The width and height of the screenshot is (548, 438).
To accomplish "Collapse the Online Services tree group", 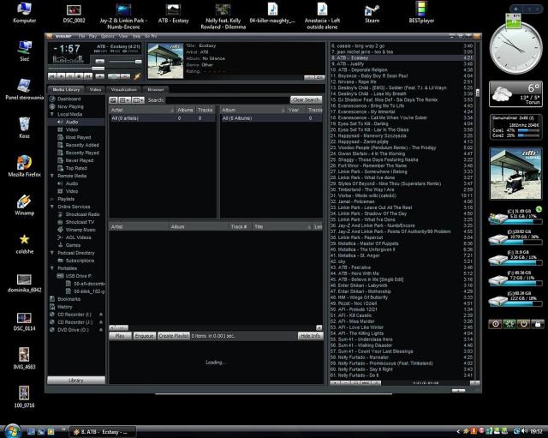I will 52,207.
